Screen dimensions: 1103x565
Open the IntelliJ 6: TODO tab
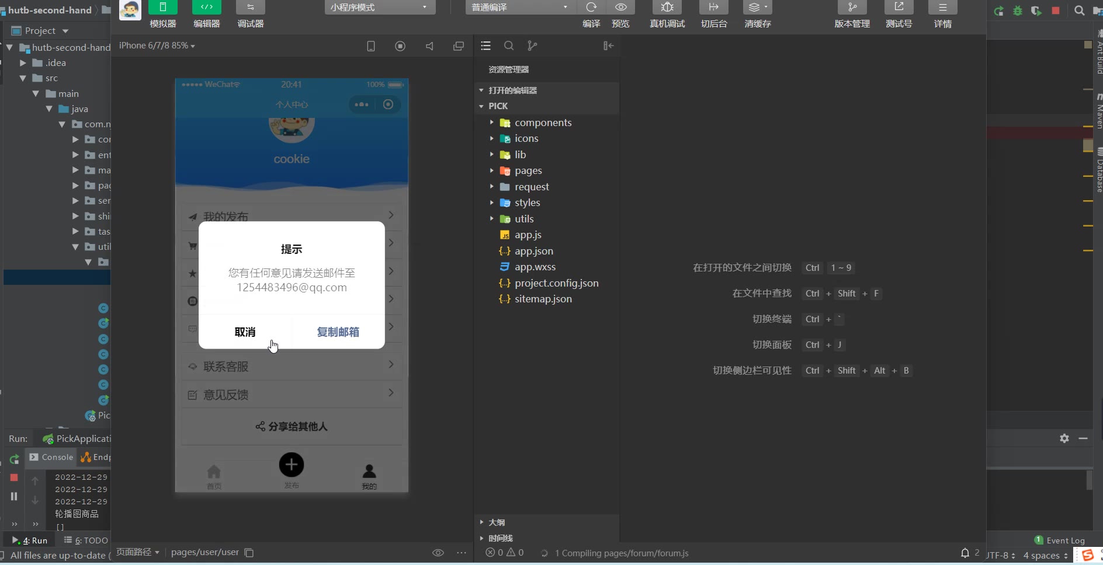point(86,540)
